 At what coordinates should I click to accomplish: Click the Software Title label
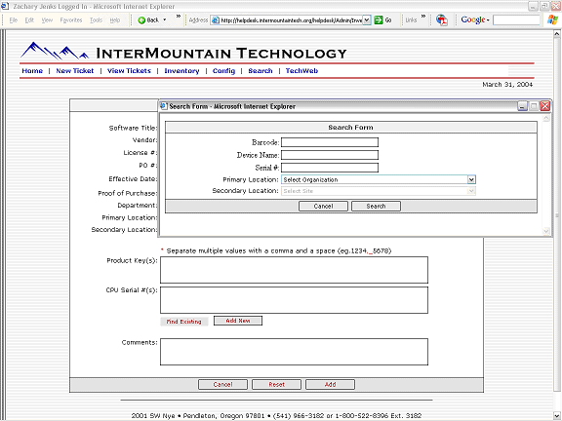pyautogui.click(x=133, y=129)
